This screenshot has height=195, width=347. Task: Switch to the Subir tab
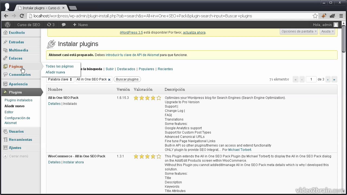pos(110,69)
